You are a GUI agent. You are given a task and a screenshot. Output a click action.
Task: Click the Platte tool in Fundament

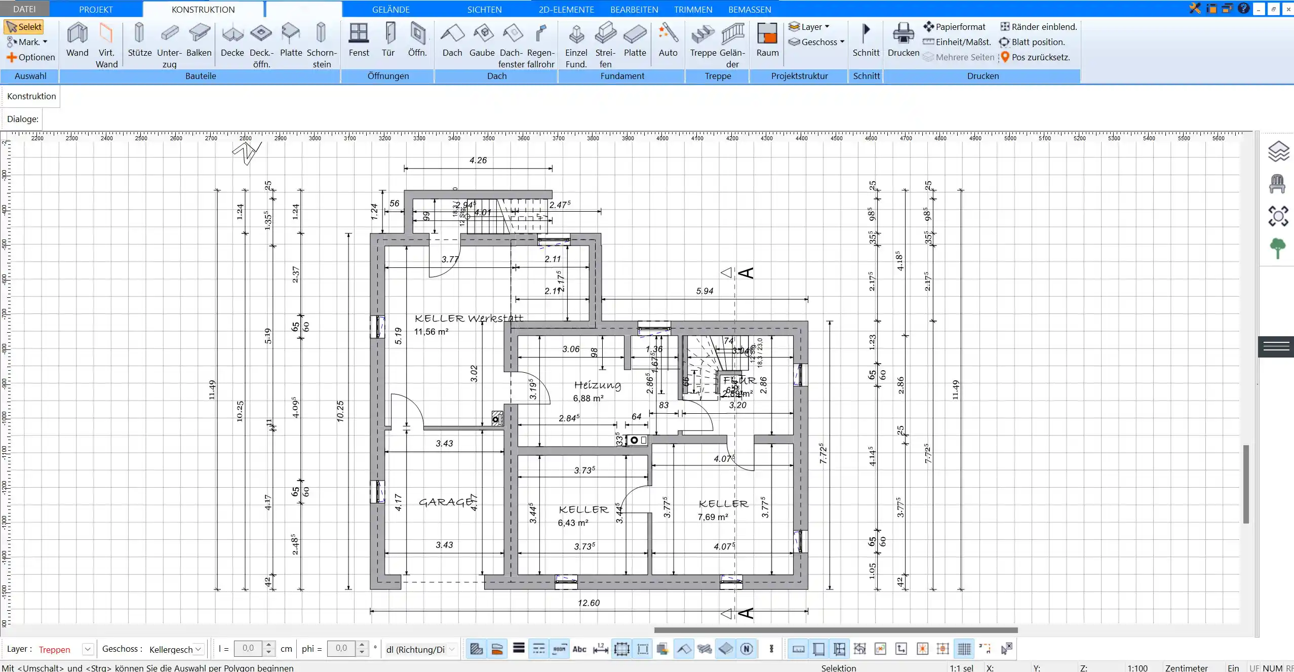click(x=635, y=41)
